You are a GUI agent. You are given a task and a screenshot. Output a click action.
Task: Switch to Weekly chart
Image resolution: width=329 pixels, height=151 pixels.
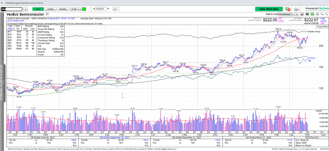pyautogui.click(x=50, y=9)
